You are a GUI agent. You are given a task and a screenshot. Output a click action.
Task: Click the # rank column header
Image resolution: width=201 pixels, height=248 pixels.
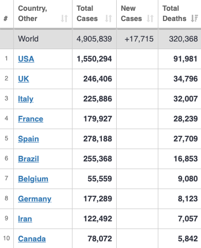(x=6, y=18)
